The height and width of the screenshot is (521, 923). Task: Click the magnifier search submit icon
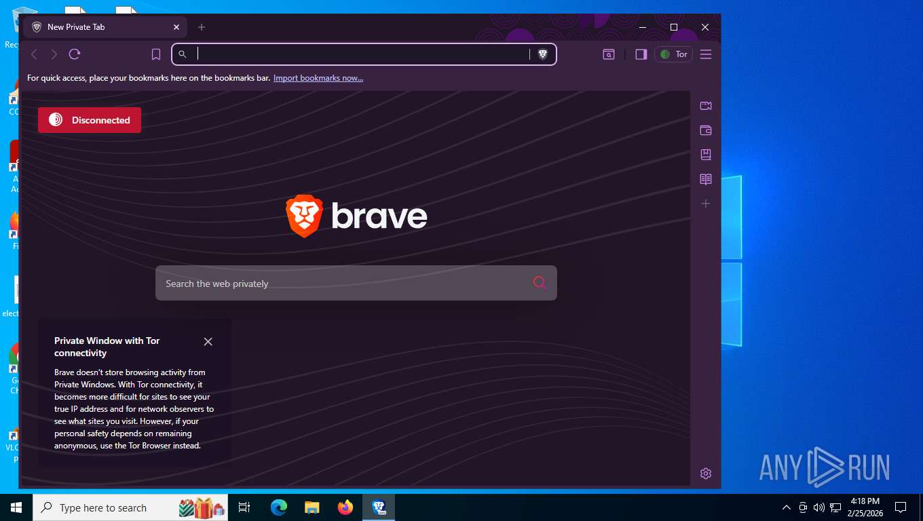tap(540, 283)
